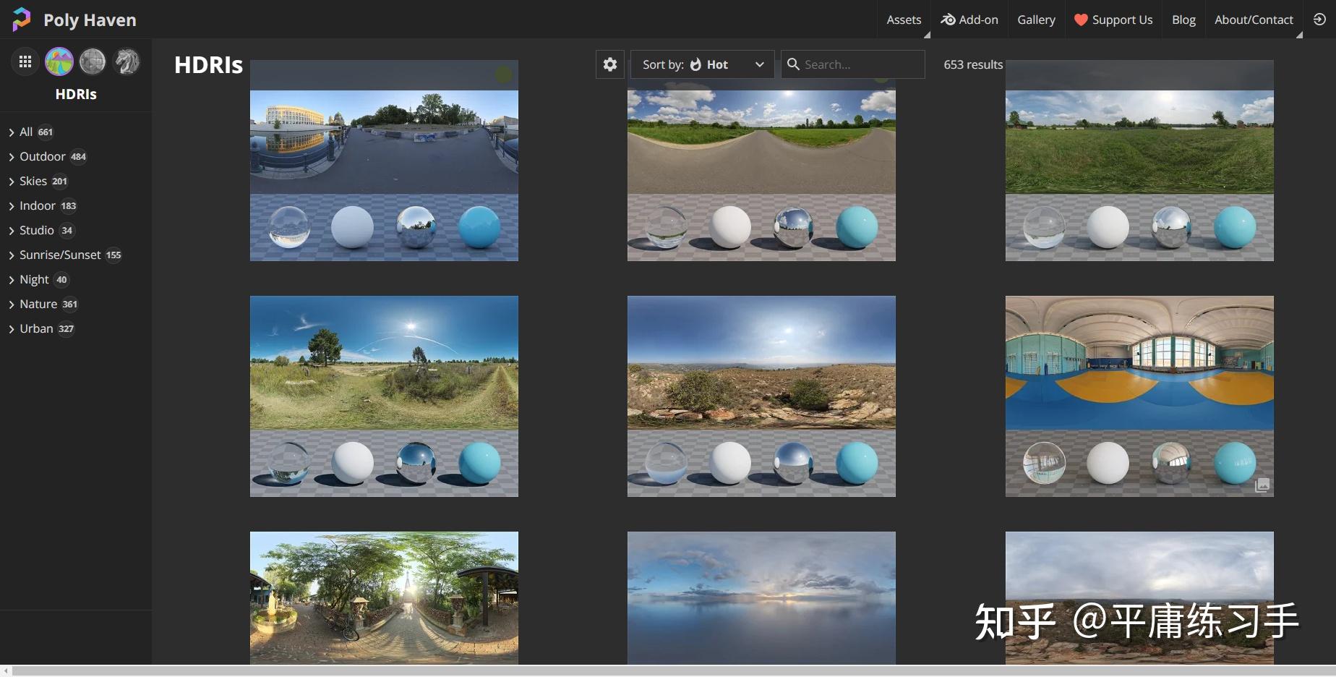Image resolution: width=1336 pixels, height=677 pixels.
Task: Open the Models category via horse icon
Action: coord(127,61)
